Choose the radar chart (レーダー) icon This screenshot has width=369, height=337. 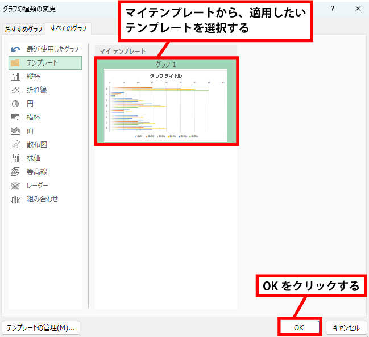click(x=15, y=186)
